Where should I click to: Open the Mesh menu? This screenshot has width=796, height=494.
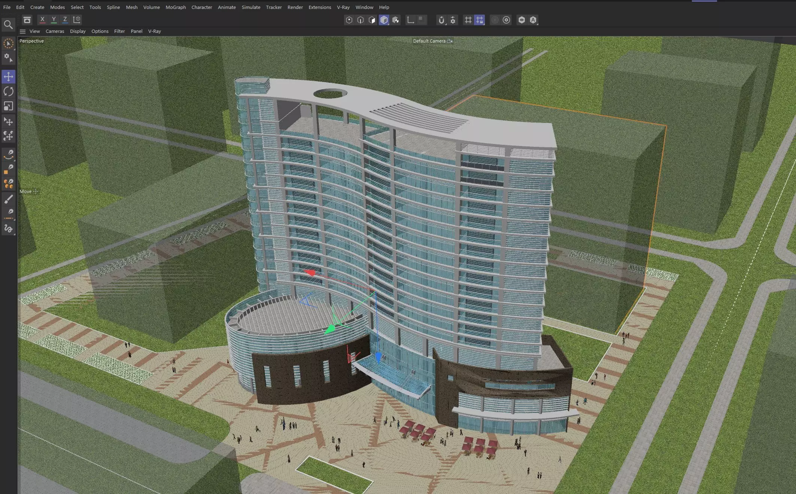coord(131,7)
